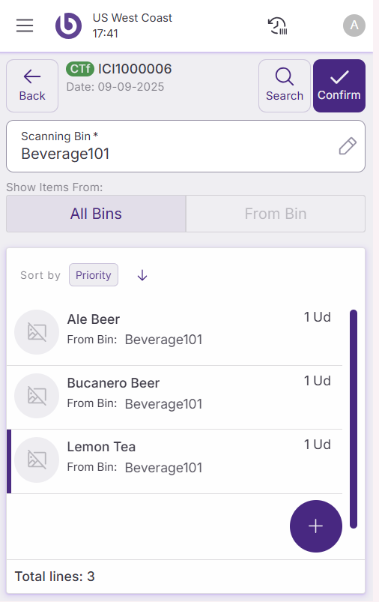Edit Scanning Bin with pencil icon
This screenshot has width=379, height=602.
click(x=348, y=146)
